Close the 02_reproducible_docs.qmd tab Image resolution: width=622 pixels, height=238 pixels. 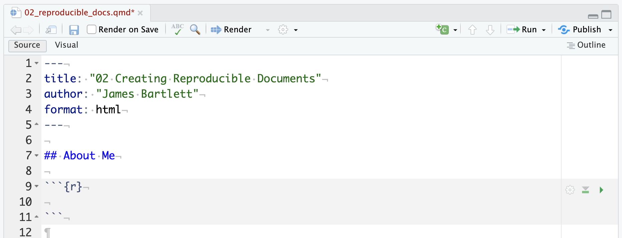coord(140,13)
